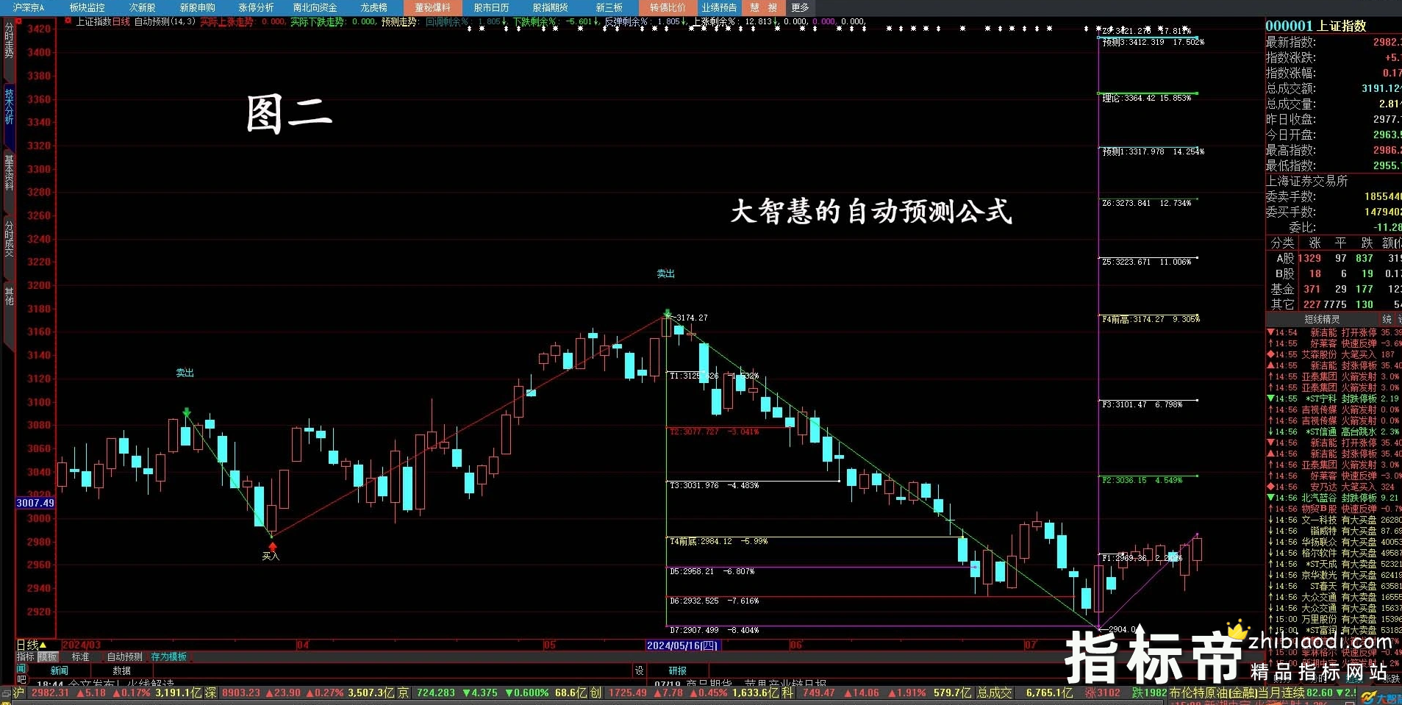Screen dimensions: 1402x705
Task: Click the 存为模板 link
Action: (x=169, y=656)
